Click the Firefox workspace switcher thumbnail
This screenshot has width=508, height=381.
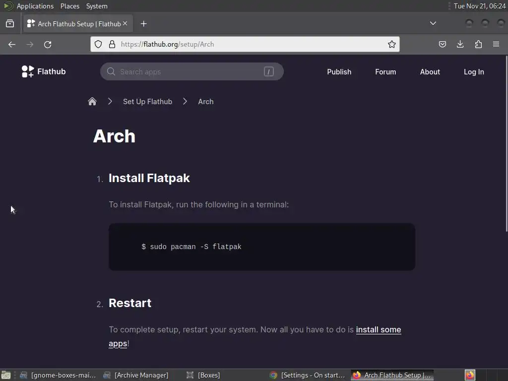pos(470,375)
